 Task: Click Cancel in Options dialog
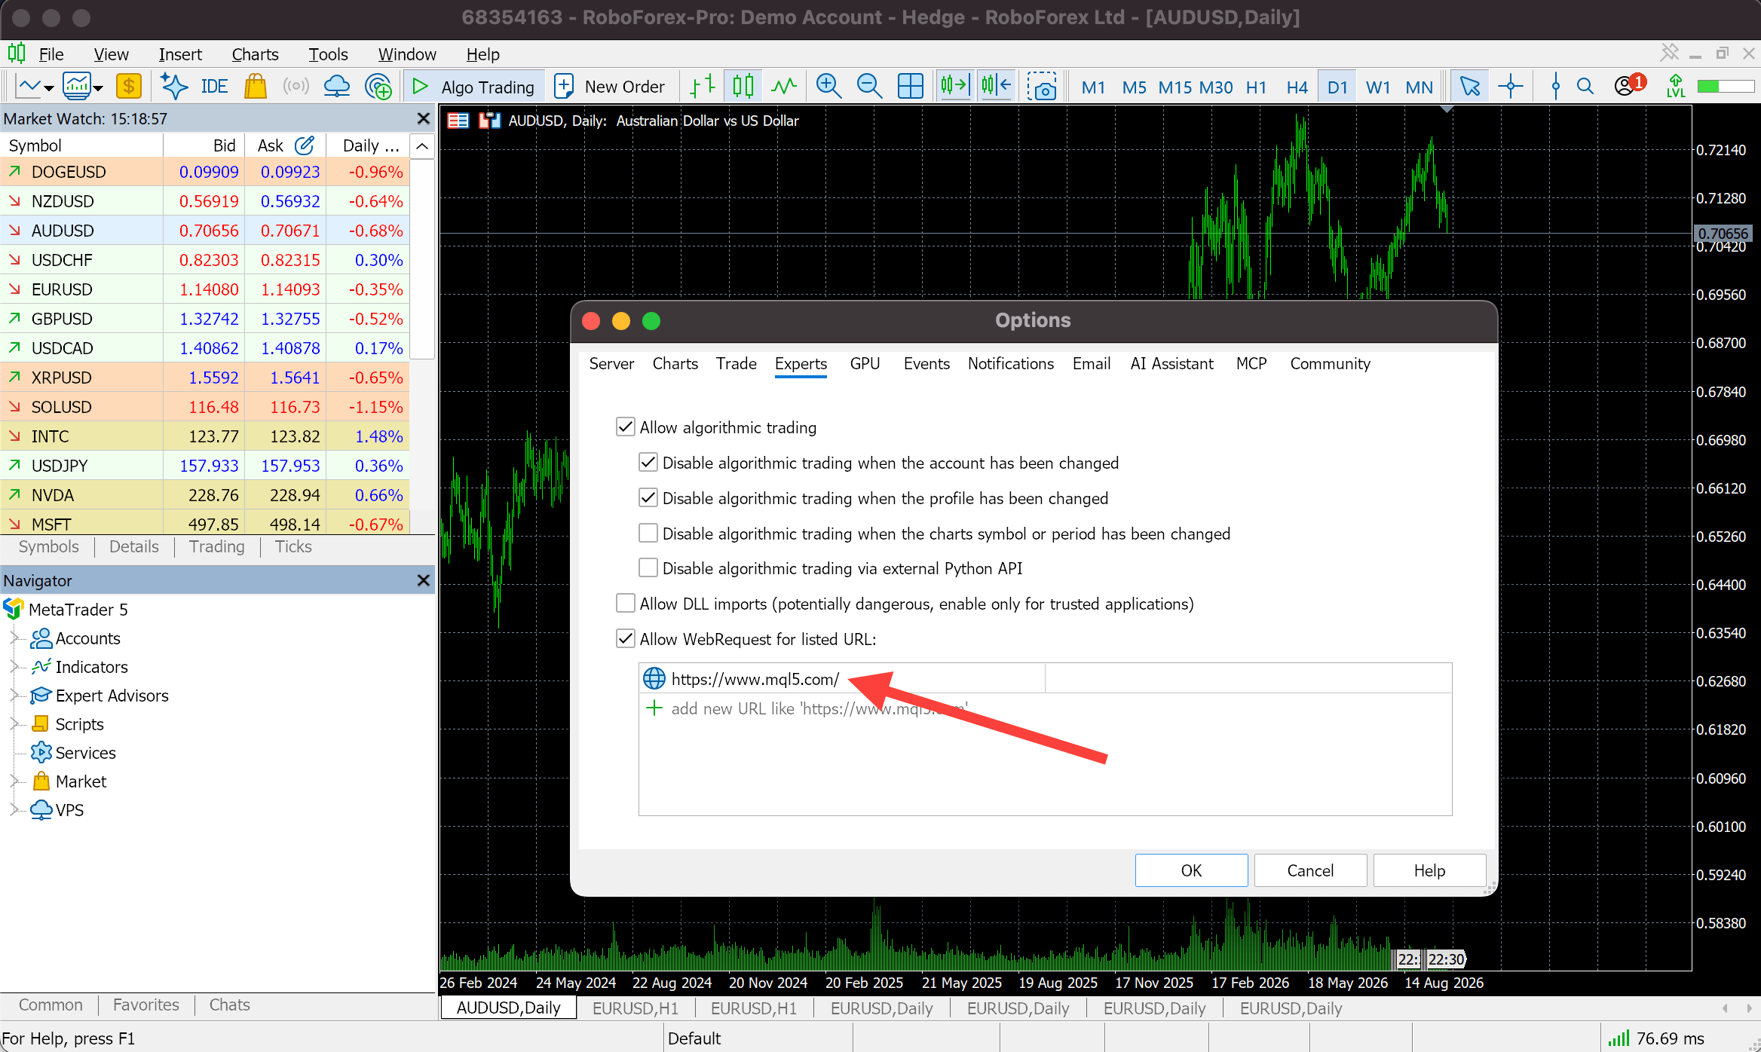[x=1310, y=870]
